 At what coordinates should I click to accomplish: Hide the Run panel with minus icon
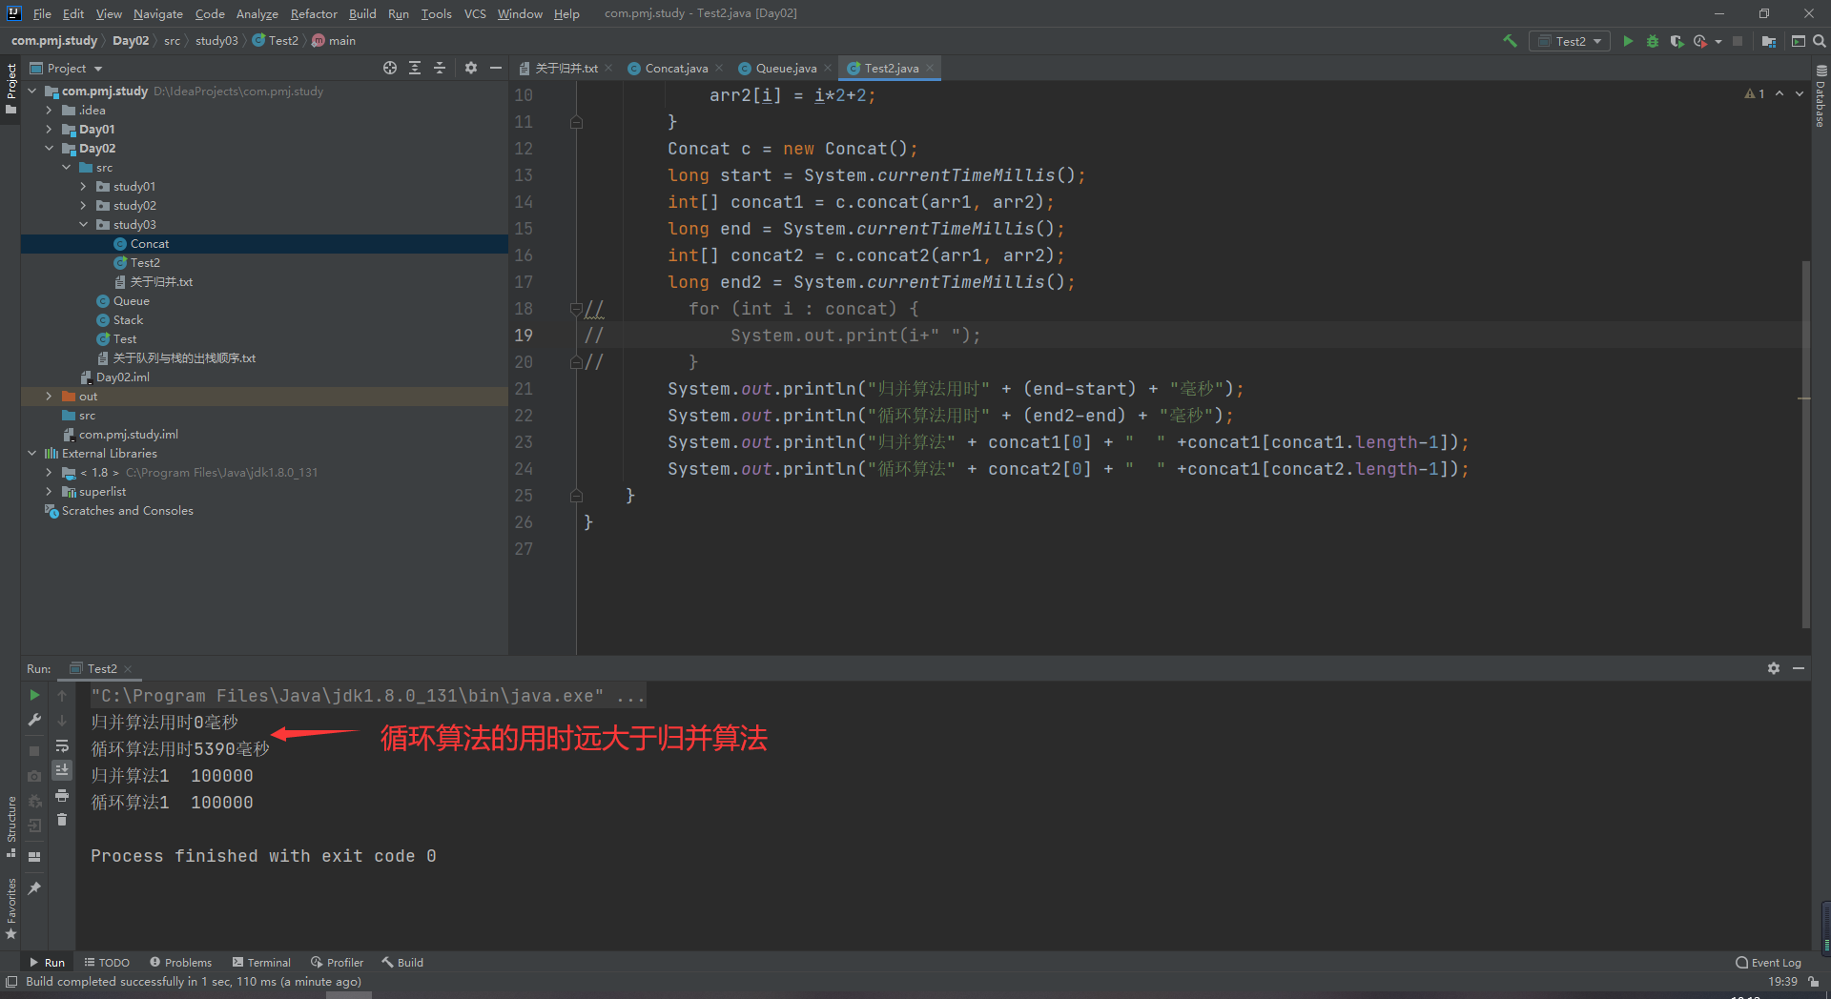[x=1799, y=668]
